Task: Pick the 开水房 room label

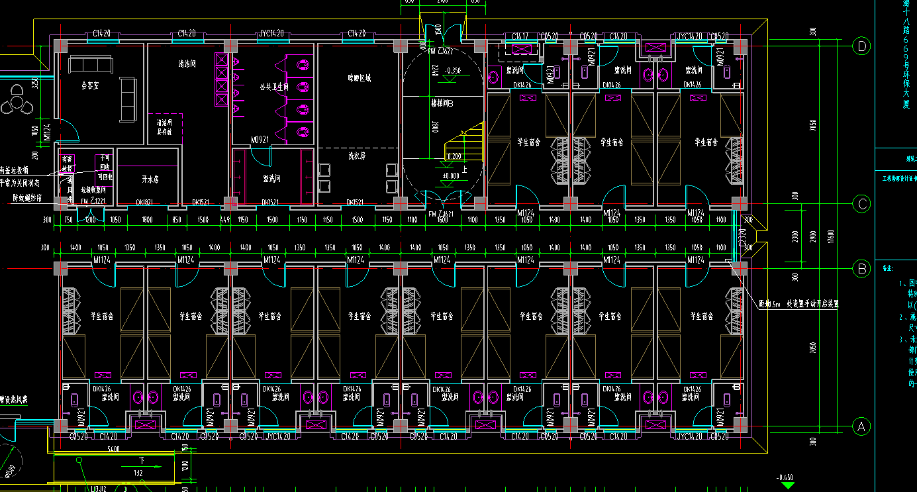Action: [150, 179]
